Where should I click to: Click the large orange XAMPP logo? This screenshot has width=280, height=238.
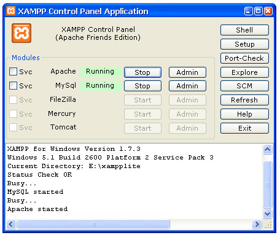(x=21, y=33)
